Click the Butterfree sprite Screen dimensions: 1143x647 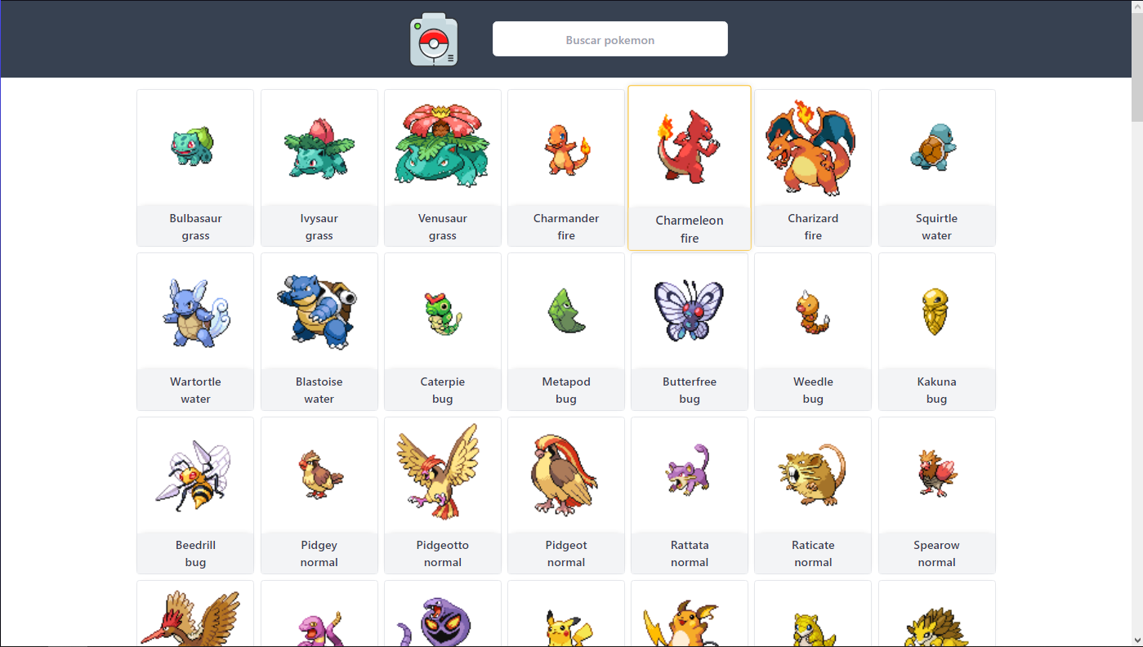690,310
